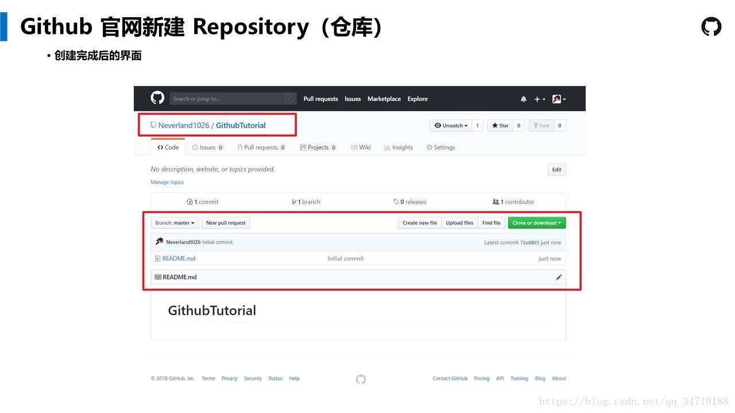Open the Fork count next to Fork
This screenshot has width=735, height=413.
pos(560,126)
